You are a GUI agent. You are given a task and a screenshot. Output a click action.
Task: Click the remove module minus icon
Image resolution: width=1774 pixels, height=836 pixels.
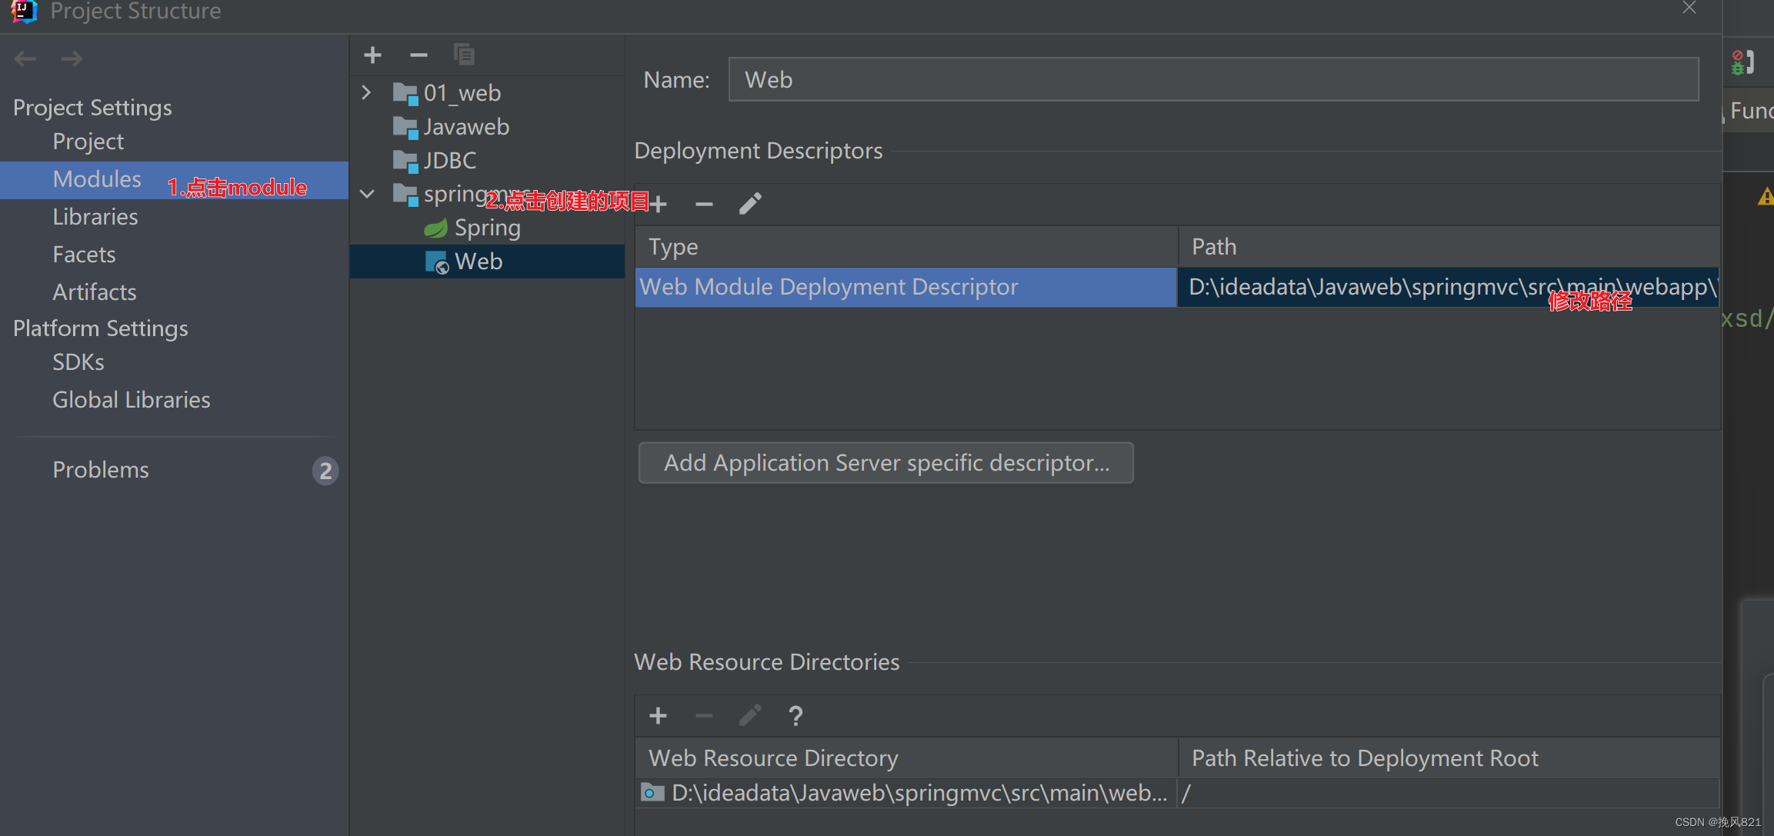click(x=418, y=55)
